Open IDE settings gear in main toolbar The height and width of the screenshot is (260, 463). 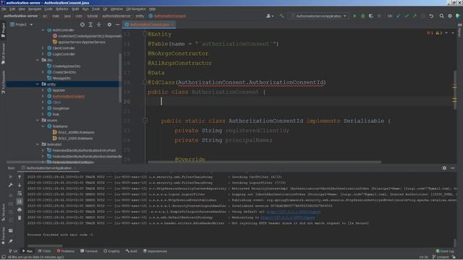pyautogui.click(x=450, y=16)
